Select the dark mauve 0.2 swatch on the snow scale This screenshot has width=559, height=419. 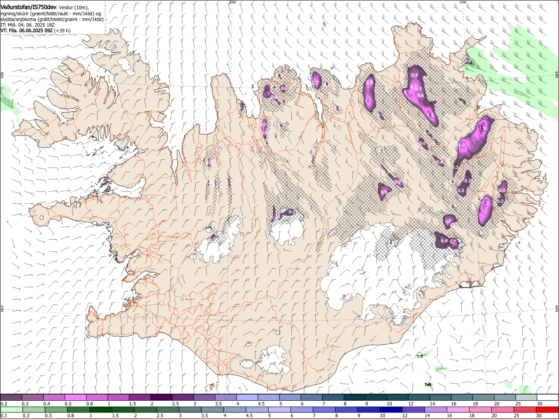click(x=11, y=397)
